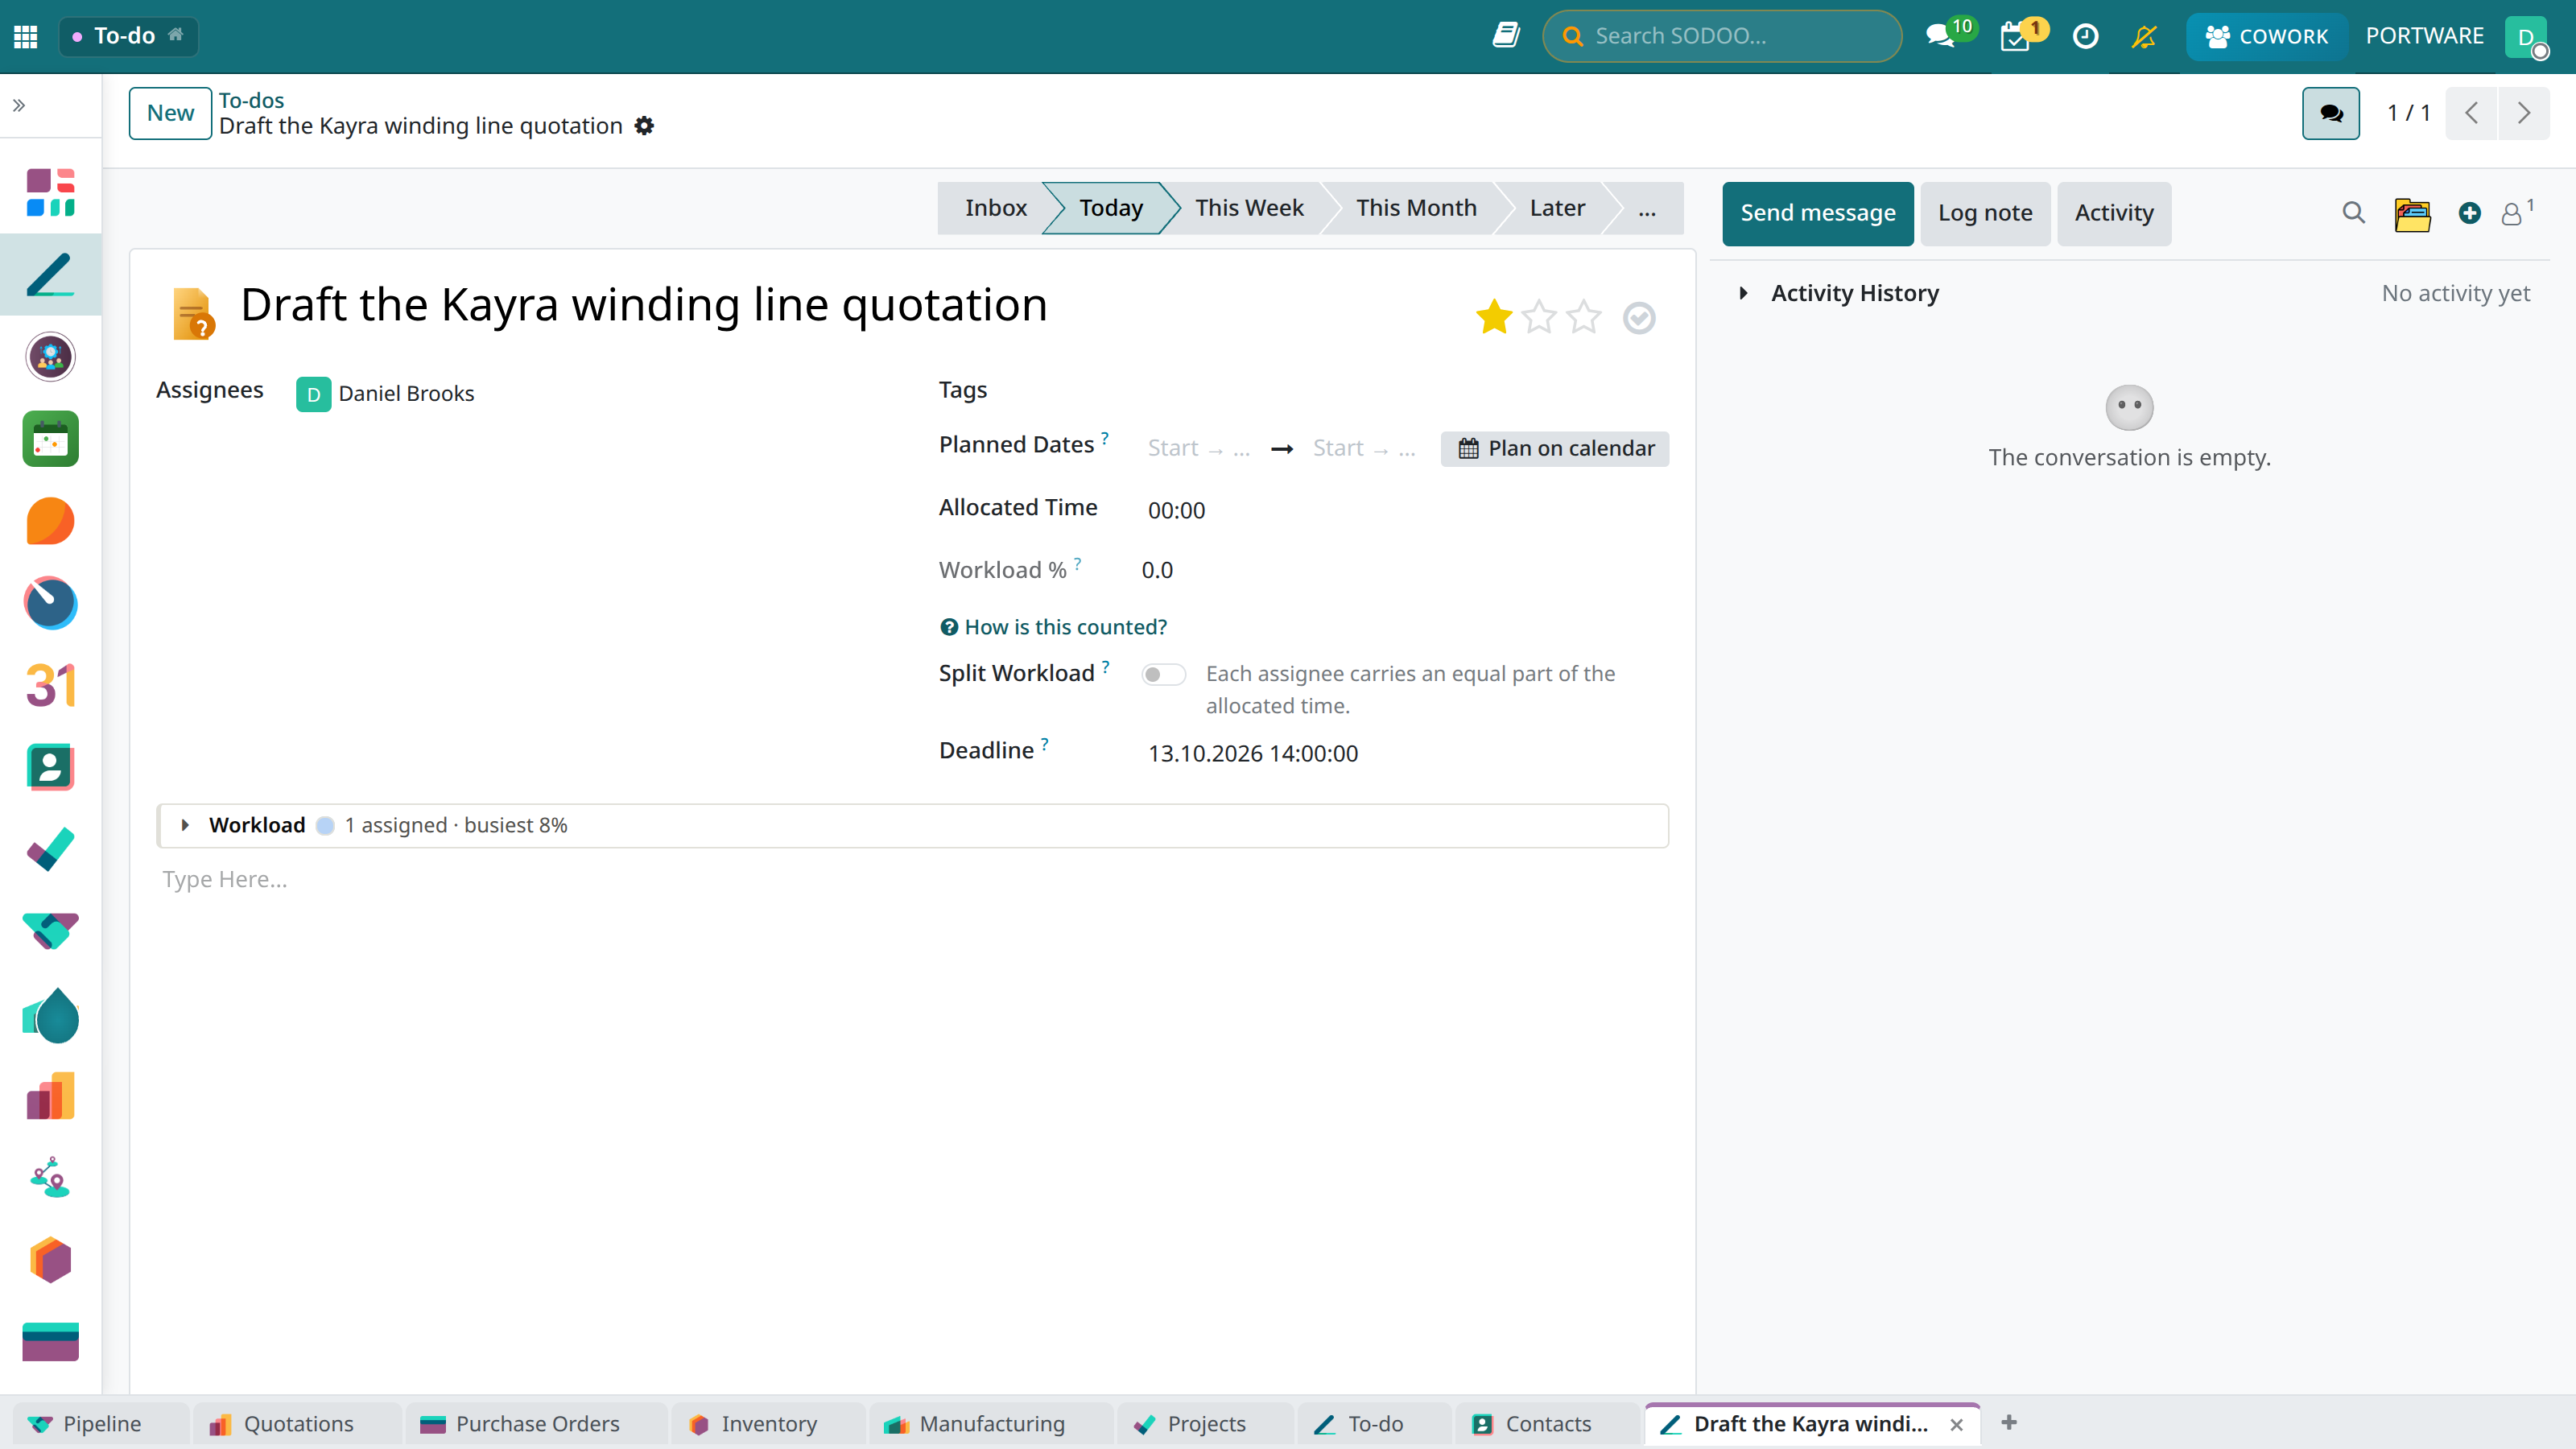
Task: Open the Dashboards app in sidebar
Action: point(51,192)
